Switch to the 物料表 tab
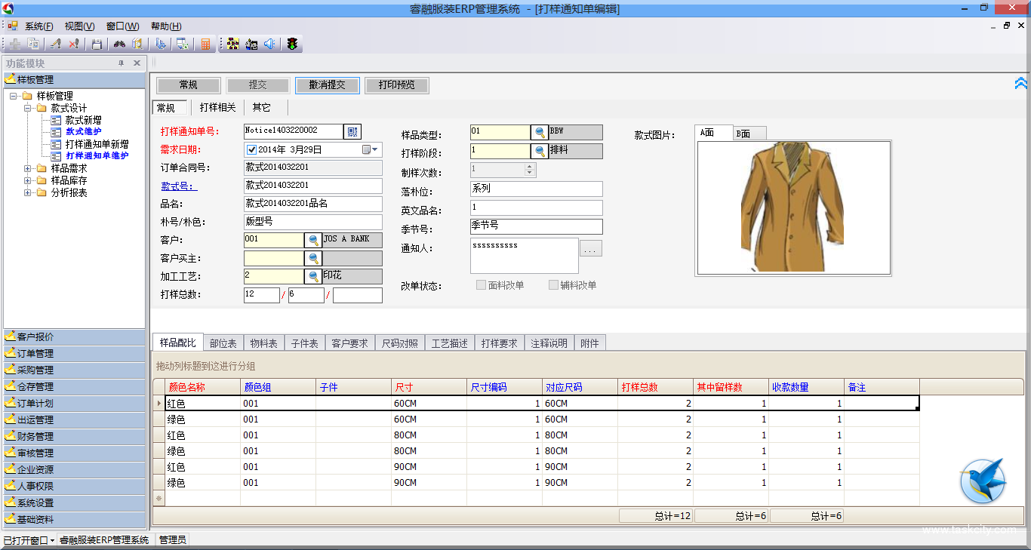Viewport: 1031px width, 550px height. pos(263,343)
